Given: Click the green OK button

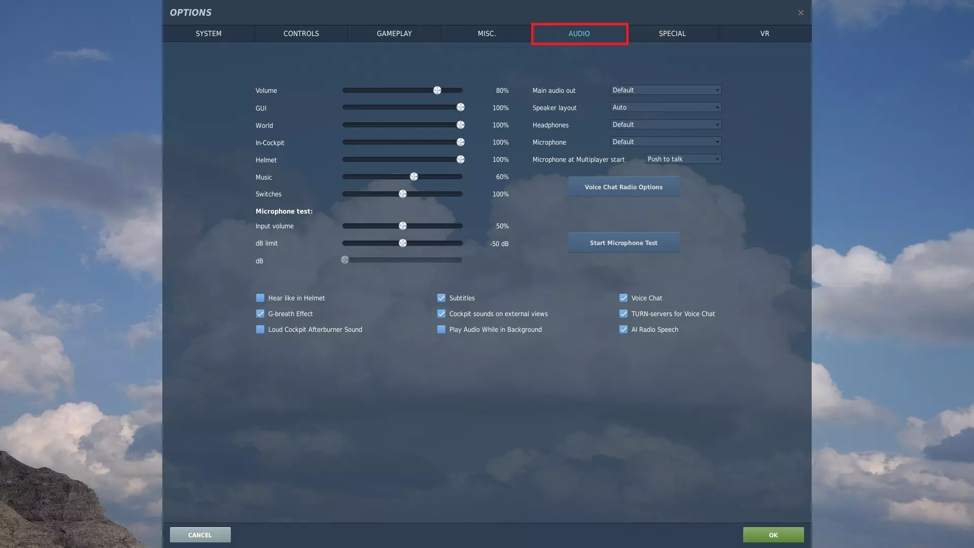Looking at the screenshot, I should point(773,535).
